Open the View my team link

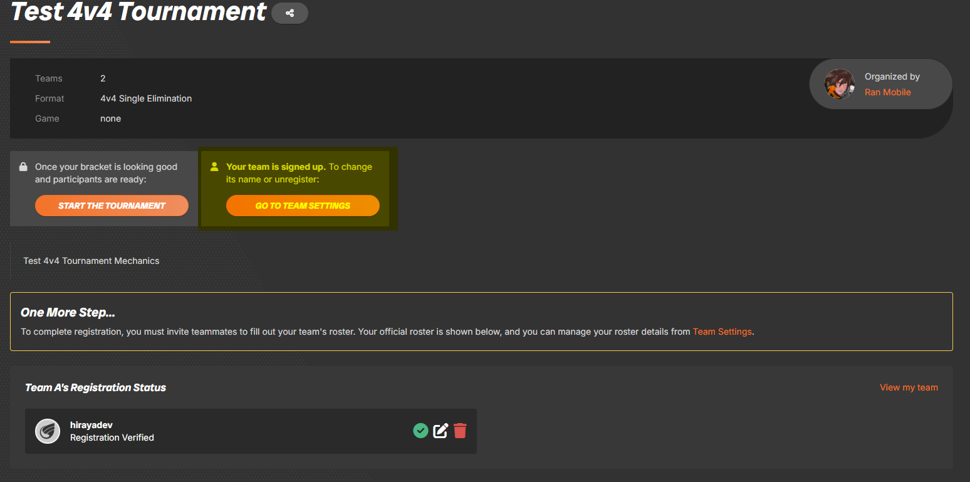click(909, 387)
